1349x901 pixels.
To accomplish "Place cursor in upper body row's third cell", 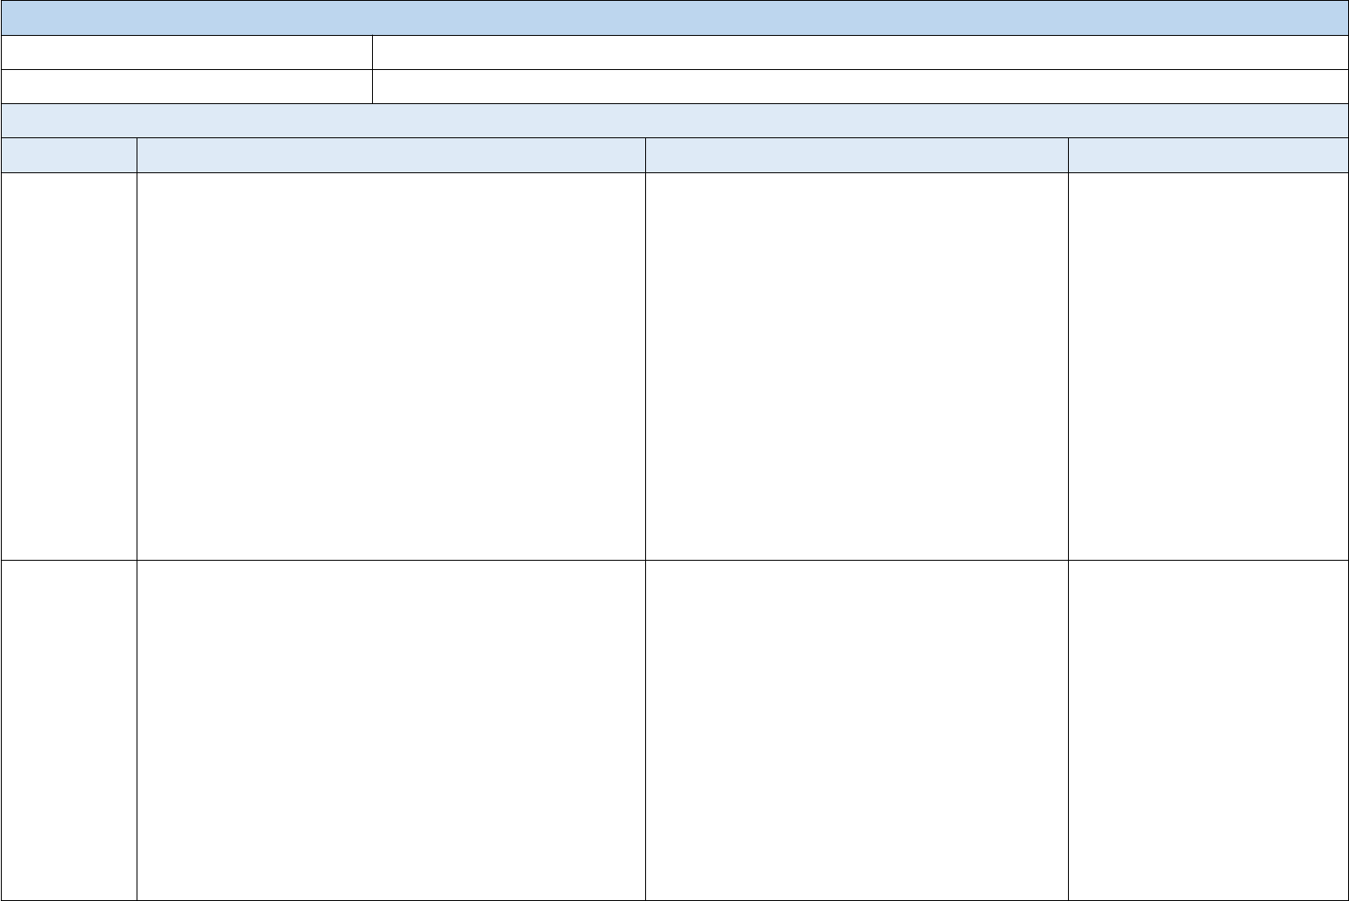I will (x=856, y=366).
